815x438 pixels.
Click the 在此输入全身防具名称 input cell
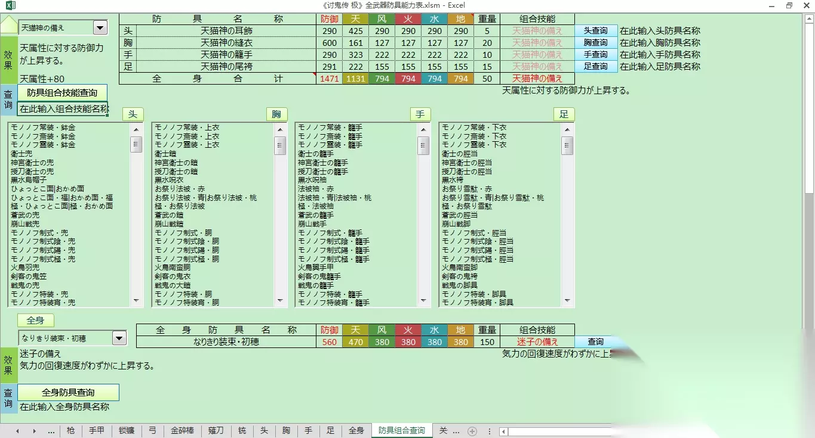(x=64, y=407)
